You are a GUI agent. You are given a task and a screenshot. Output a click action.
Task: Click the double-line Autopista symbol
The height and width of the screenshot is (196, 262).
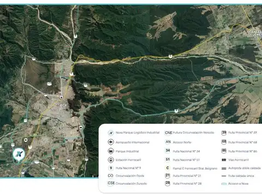tap(224, 168)
